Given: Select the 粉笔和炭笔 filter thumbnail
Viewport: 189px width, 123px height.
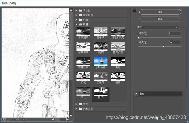Looking at the screenshot, I should 118,31.
